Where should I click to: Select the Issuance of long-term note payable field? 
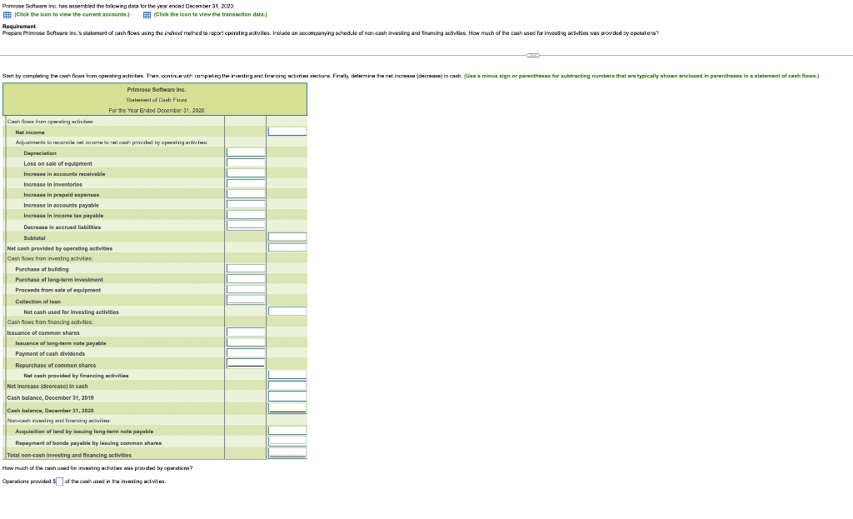coord(246,342)
